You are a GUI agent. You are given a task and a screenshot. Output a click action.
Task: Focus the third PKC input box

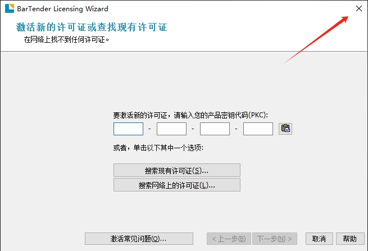coord(215,129)
